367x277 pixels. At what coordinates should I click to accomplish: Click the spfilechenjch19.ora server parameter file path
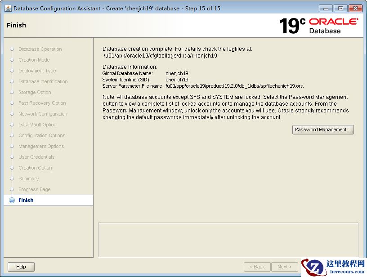pyautogui.click(x=234, y=86)
